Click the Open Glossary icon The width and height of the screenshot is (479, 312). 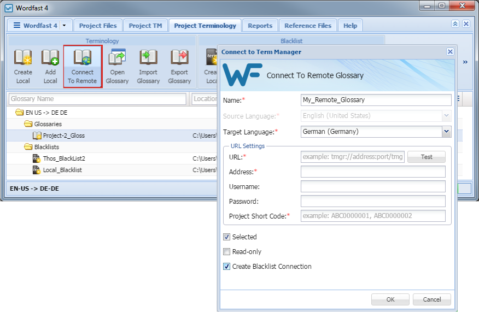tap(118, 67)
